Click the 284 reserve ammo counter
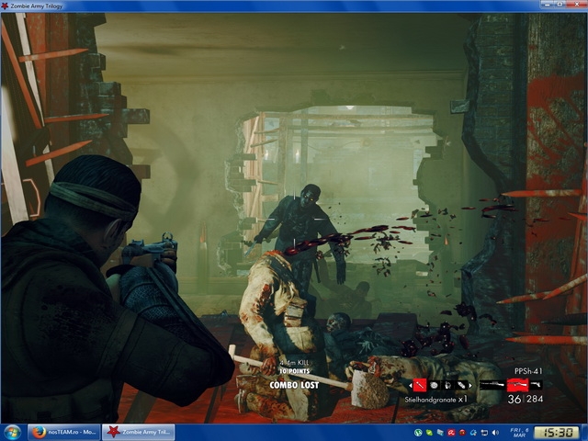The width and height of the screenshot is (588, 441). pyautogui.click(x=535, y=399)
